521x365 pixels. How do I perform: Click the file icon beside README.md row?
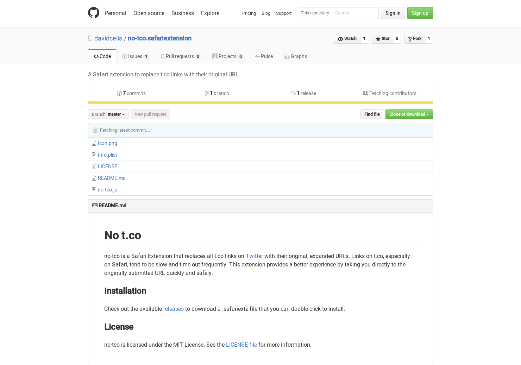tap(94, 178)
